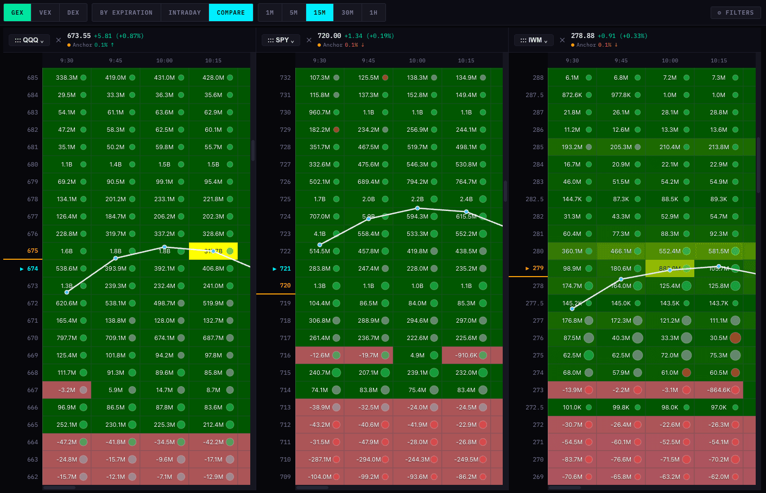Set the interval to 5M
The image size is (766, 493).
(x=294, y=12)
